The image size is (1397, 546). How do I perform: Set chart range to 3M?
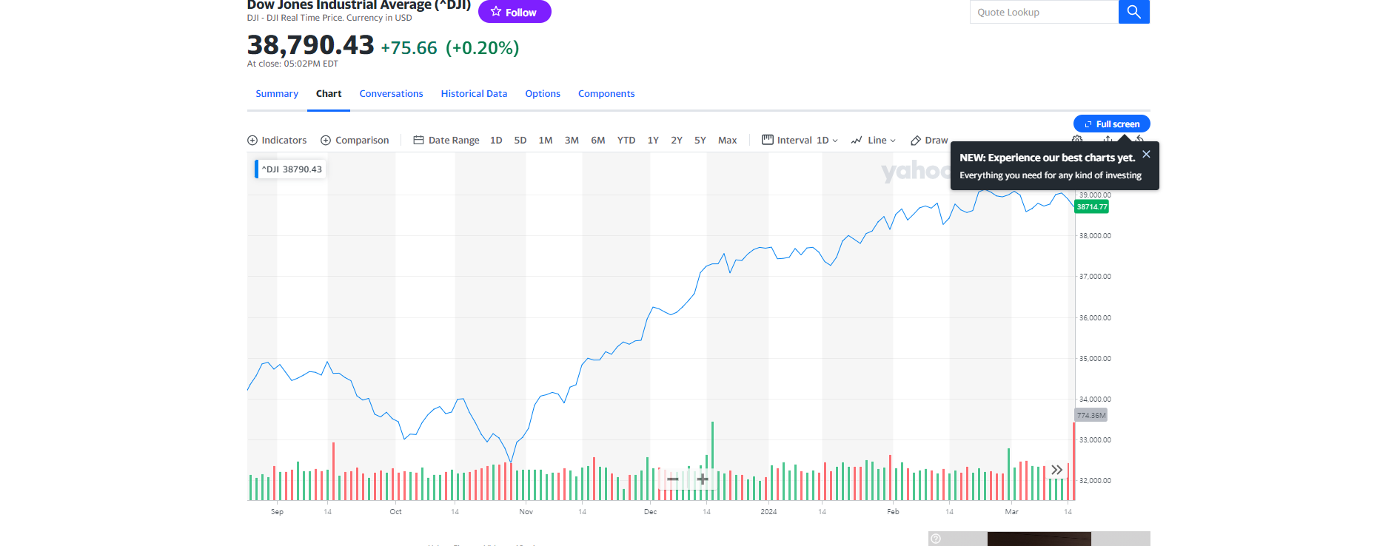click(x=572, y=140)
